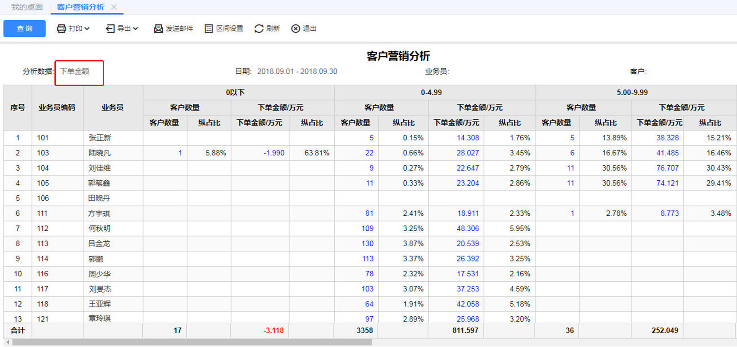
Task: Open customer count 130 for 吕金龙
Action: [x=368, y=243]
